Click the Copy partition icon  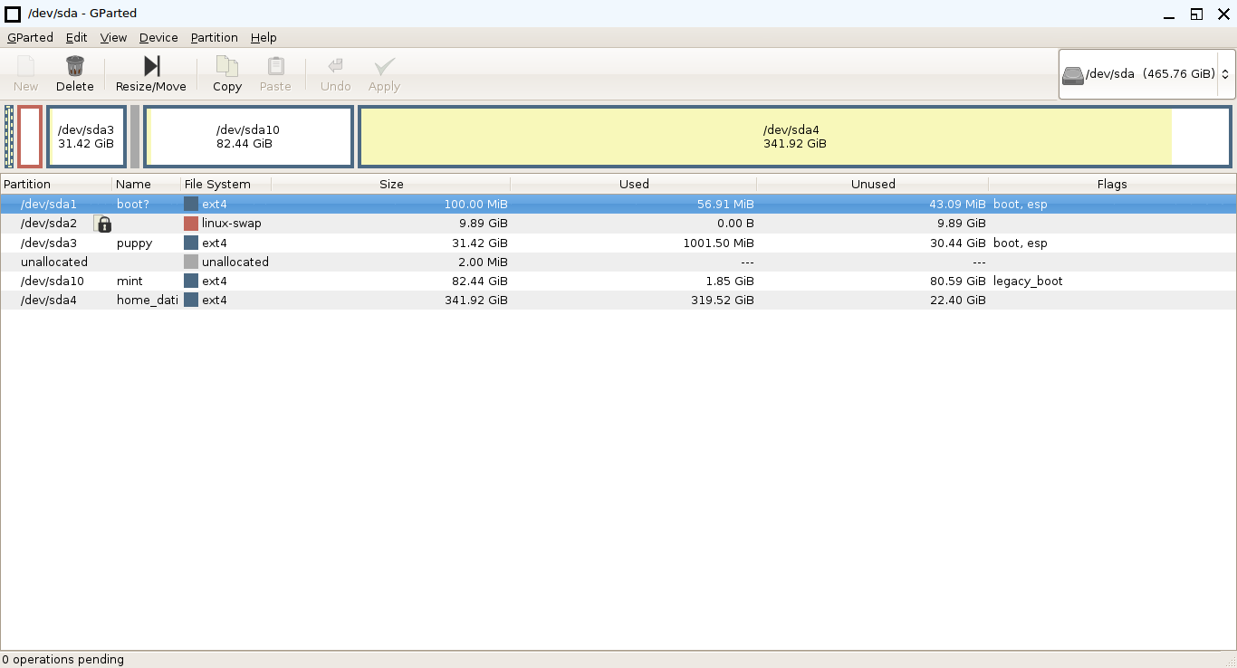click(226, 66)
